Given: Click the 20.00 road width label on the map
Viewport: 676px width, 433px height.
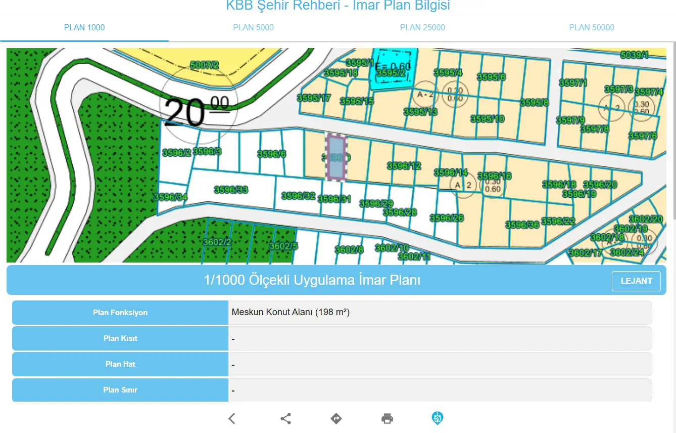Looking at the screenshot, I should pos(197,111).
